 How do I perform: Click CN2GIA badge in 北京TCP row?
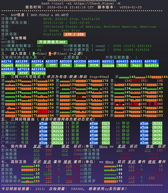click(x=57, y=123)
